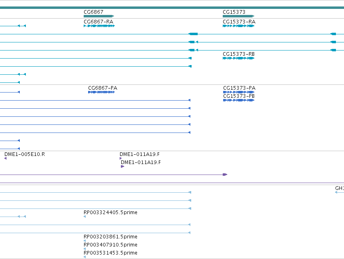Click the teal chromosome bar at top

point(172,8)
